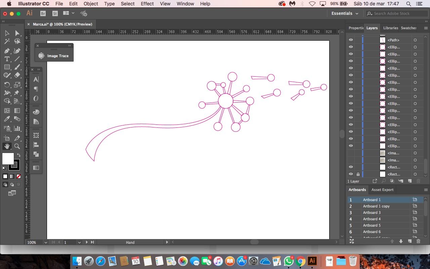
Task: Open the Effect menu
Action: click(147, 4)
